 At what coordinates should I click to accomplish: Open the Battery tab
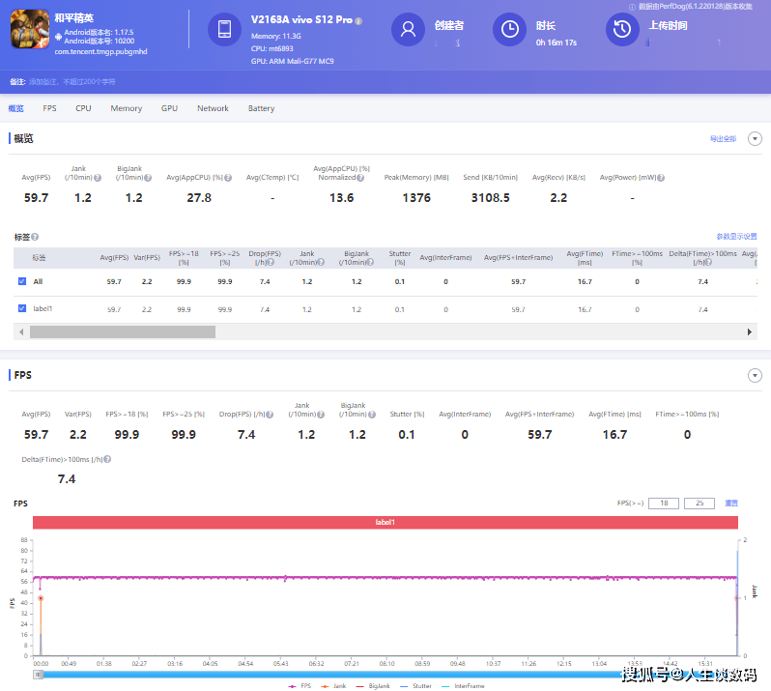(x=261, y=108)
